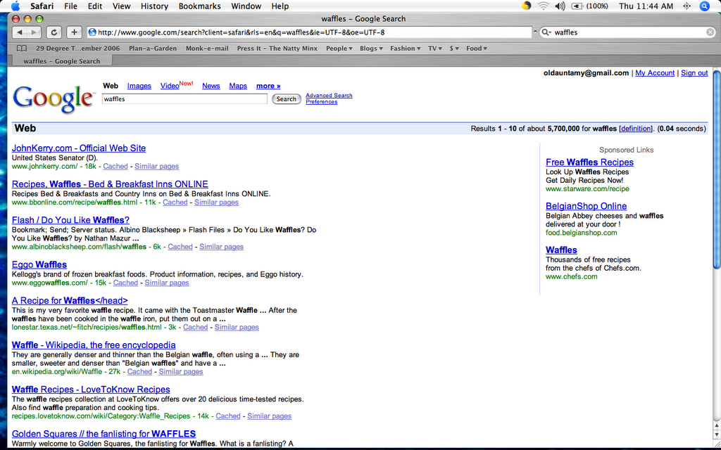Open My Account link
The width and height of the screenshot is (721, 450).
click(x=655, y=73)
